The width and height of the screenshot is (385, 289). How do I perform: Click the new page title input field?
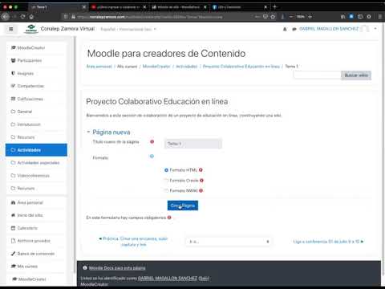pos(193,144)
